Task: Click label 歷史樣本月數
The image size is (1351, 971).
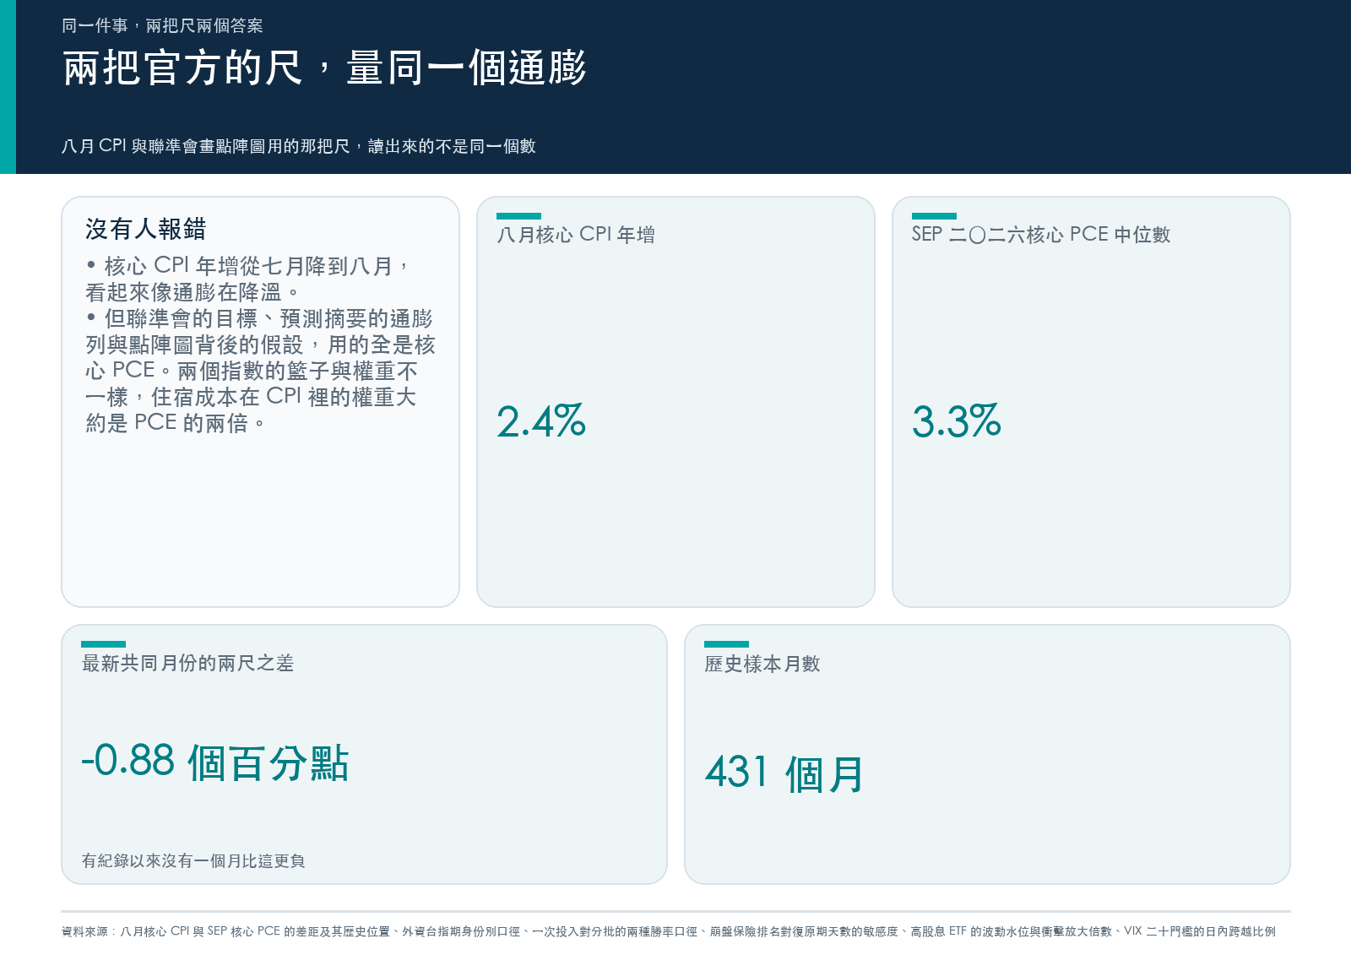Action: [762, 665]
